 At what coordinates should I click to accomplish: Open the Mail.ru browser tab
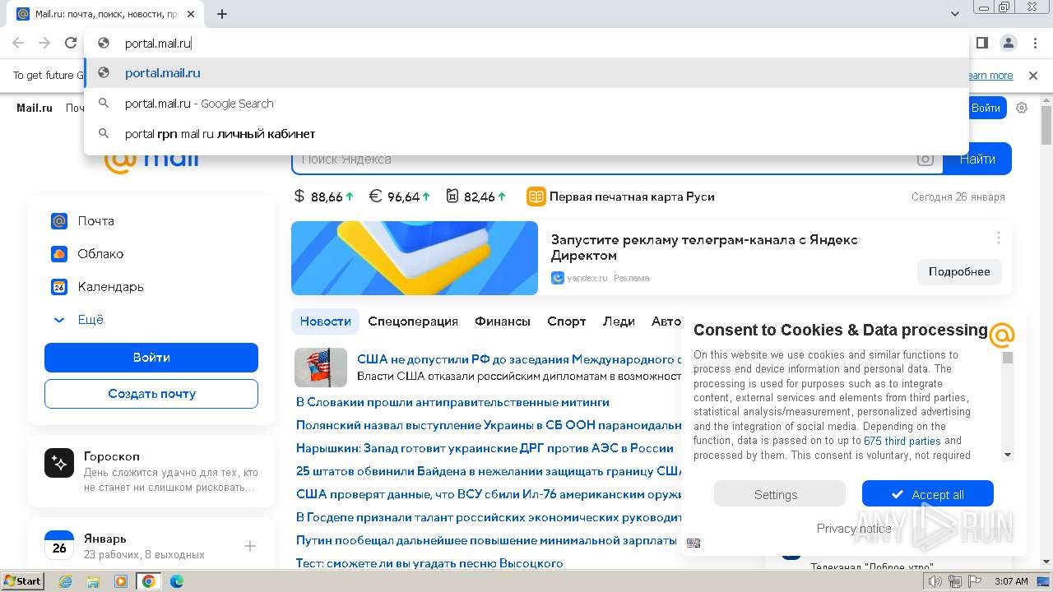point(107,14)
